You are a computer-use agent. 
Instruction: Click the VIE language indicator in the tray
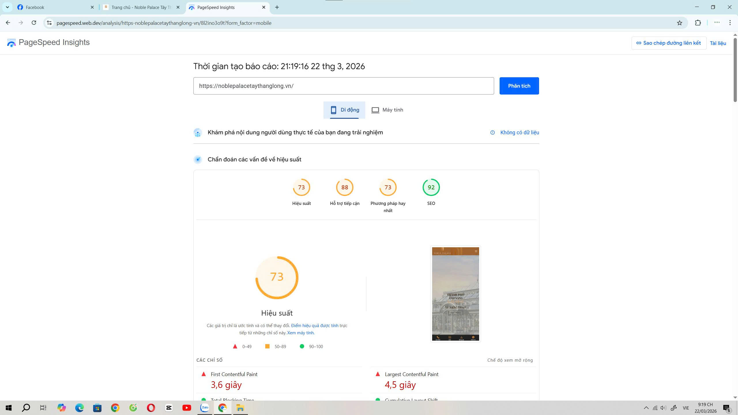[x=686, y=408]
